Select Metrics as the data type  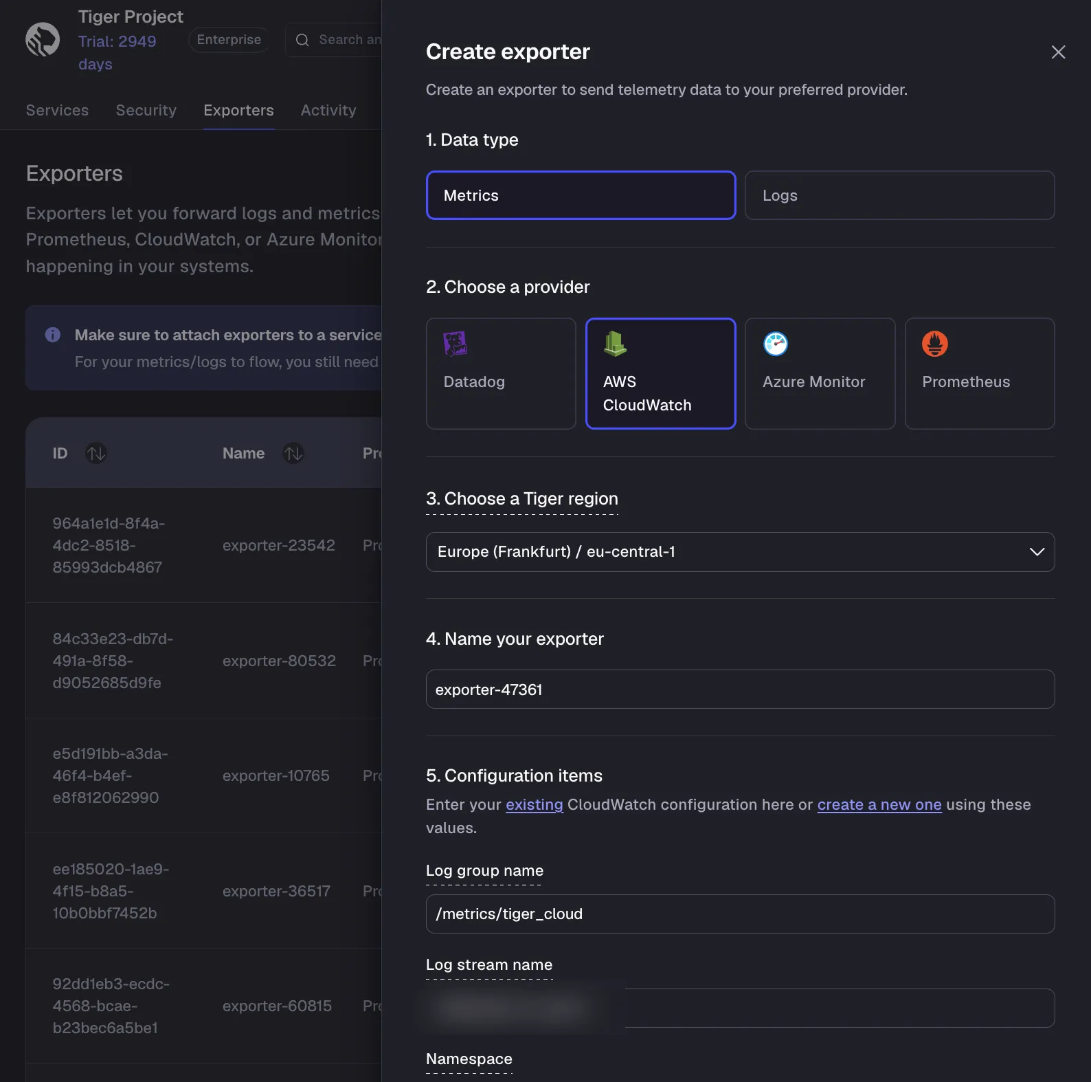coord(581,195)
